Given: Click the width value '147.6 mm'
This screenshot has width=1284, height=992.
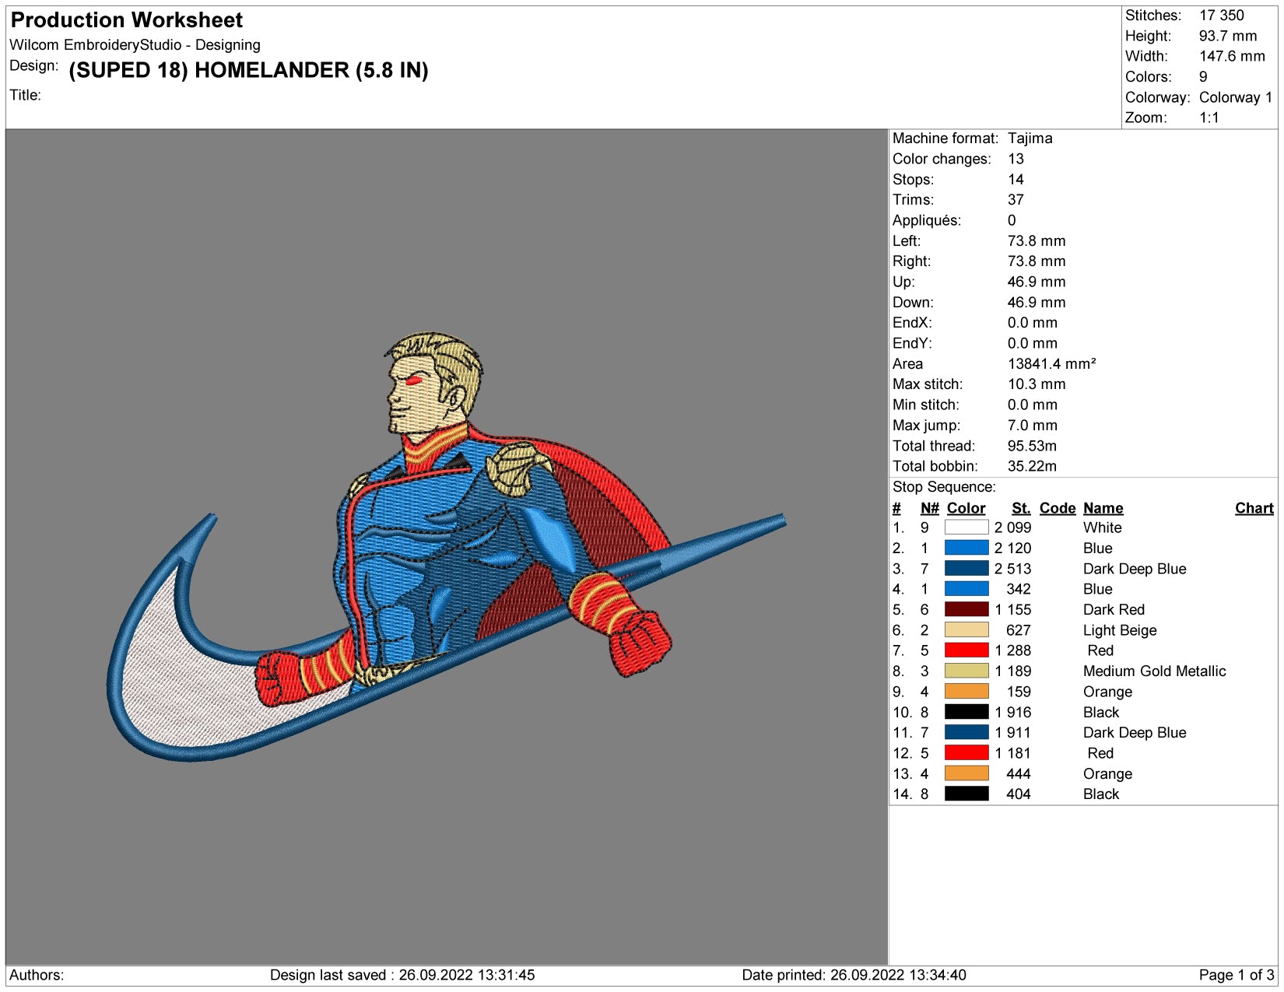Looking at the screenshot, I should [x=1232, y=56].
